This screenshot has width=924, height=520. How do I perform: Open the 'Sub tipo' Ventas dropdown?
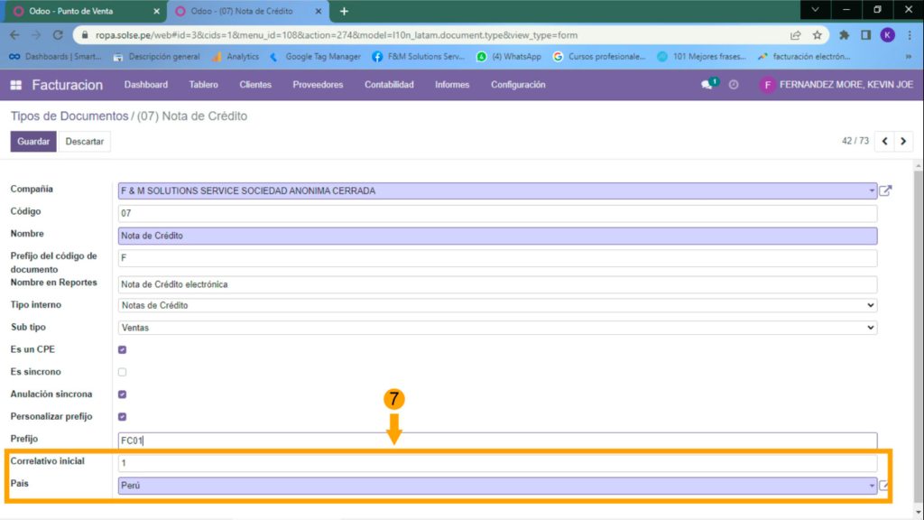(x=497, y=328)
